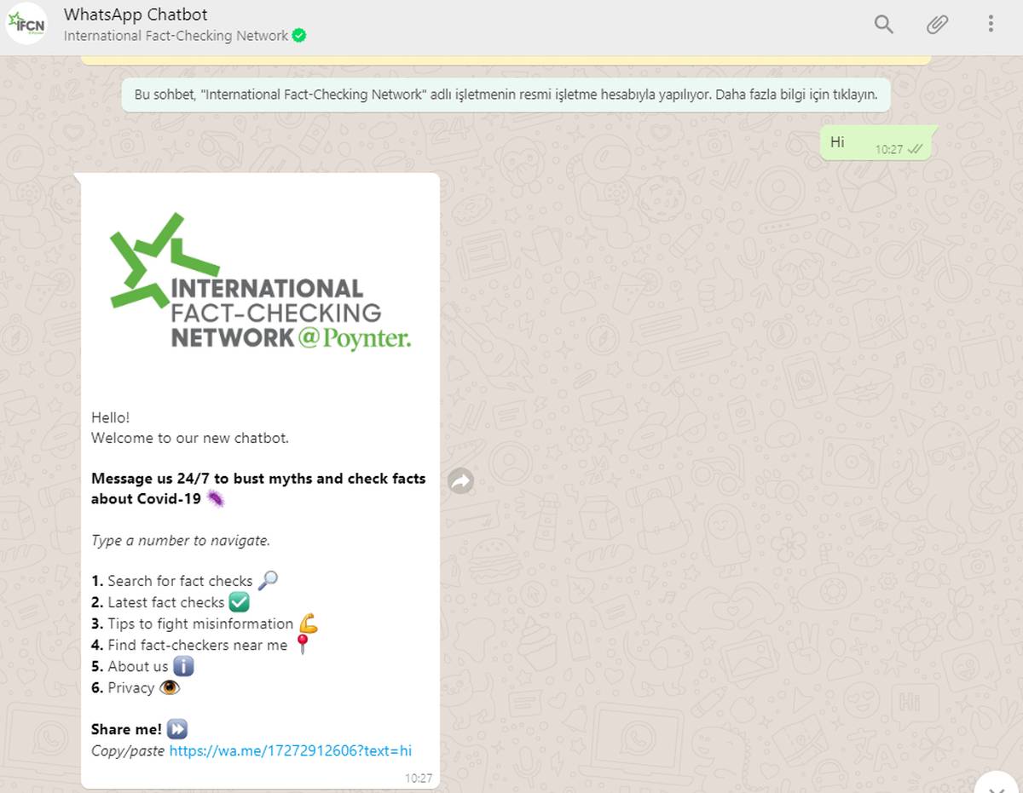The height and width of the screenshot is (793, 1023).
Task: Click the "Type a number to navigate." text
Action: [181, 540]
